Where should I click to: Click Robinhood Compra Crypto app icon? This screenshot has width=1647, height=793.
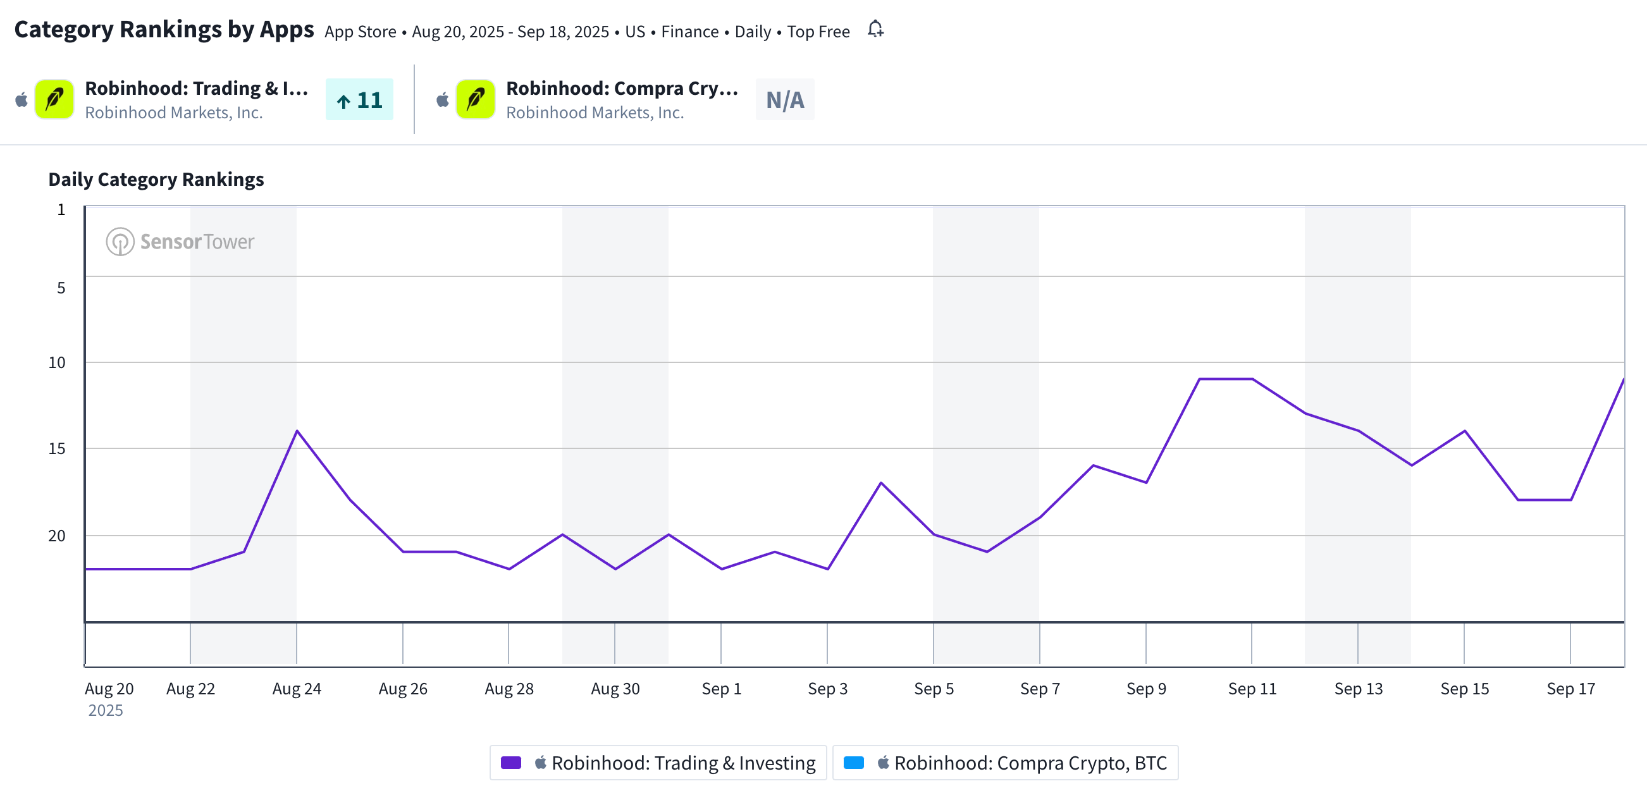pyautogui.click(x=475, y=100)
